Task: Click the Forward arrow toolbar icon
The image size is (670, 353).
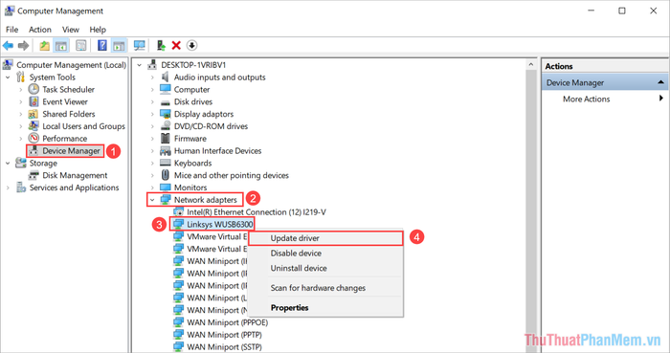Action: pos(24,45)
